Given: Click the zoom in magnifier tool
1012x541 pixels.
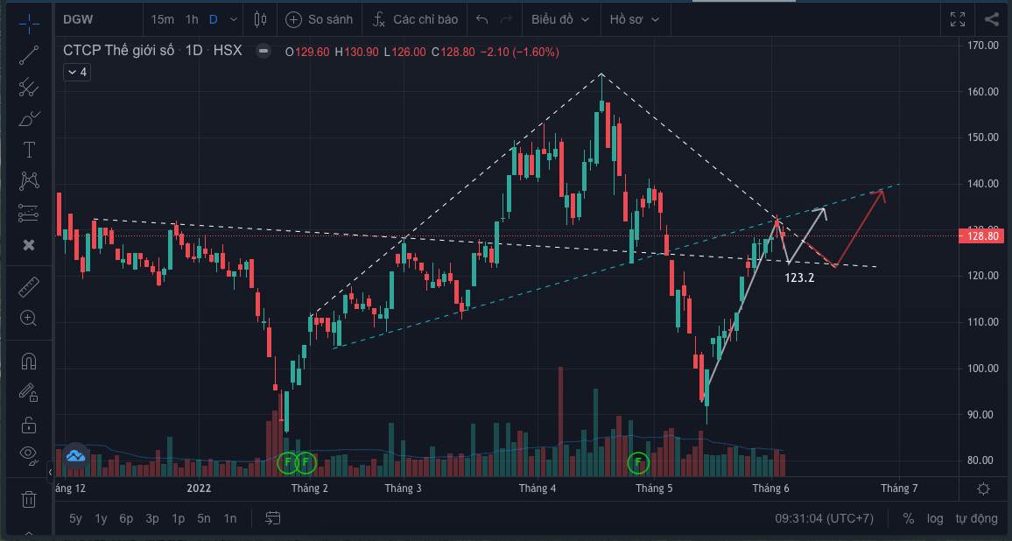Looking at the screenshot, I should tap(29, 319).
